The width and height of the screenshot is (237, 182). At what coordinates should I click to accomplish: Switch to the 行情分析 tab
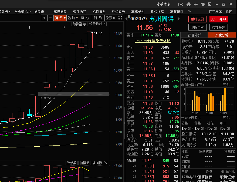click(194, 35)
